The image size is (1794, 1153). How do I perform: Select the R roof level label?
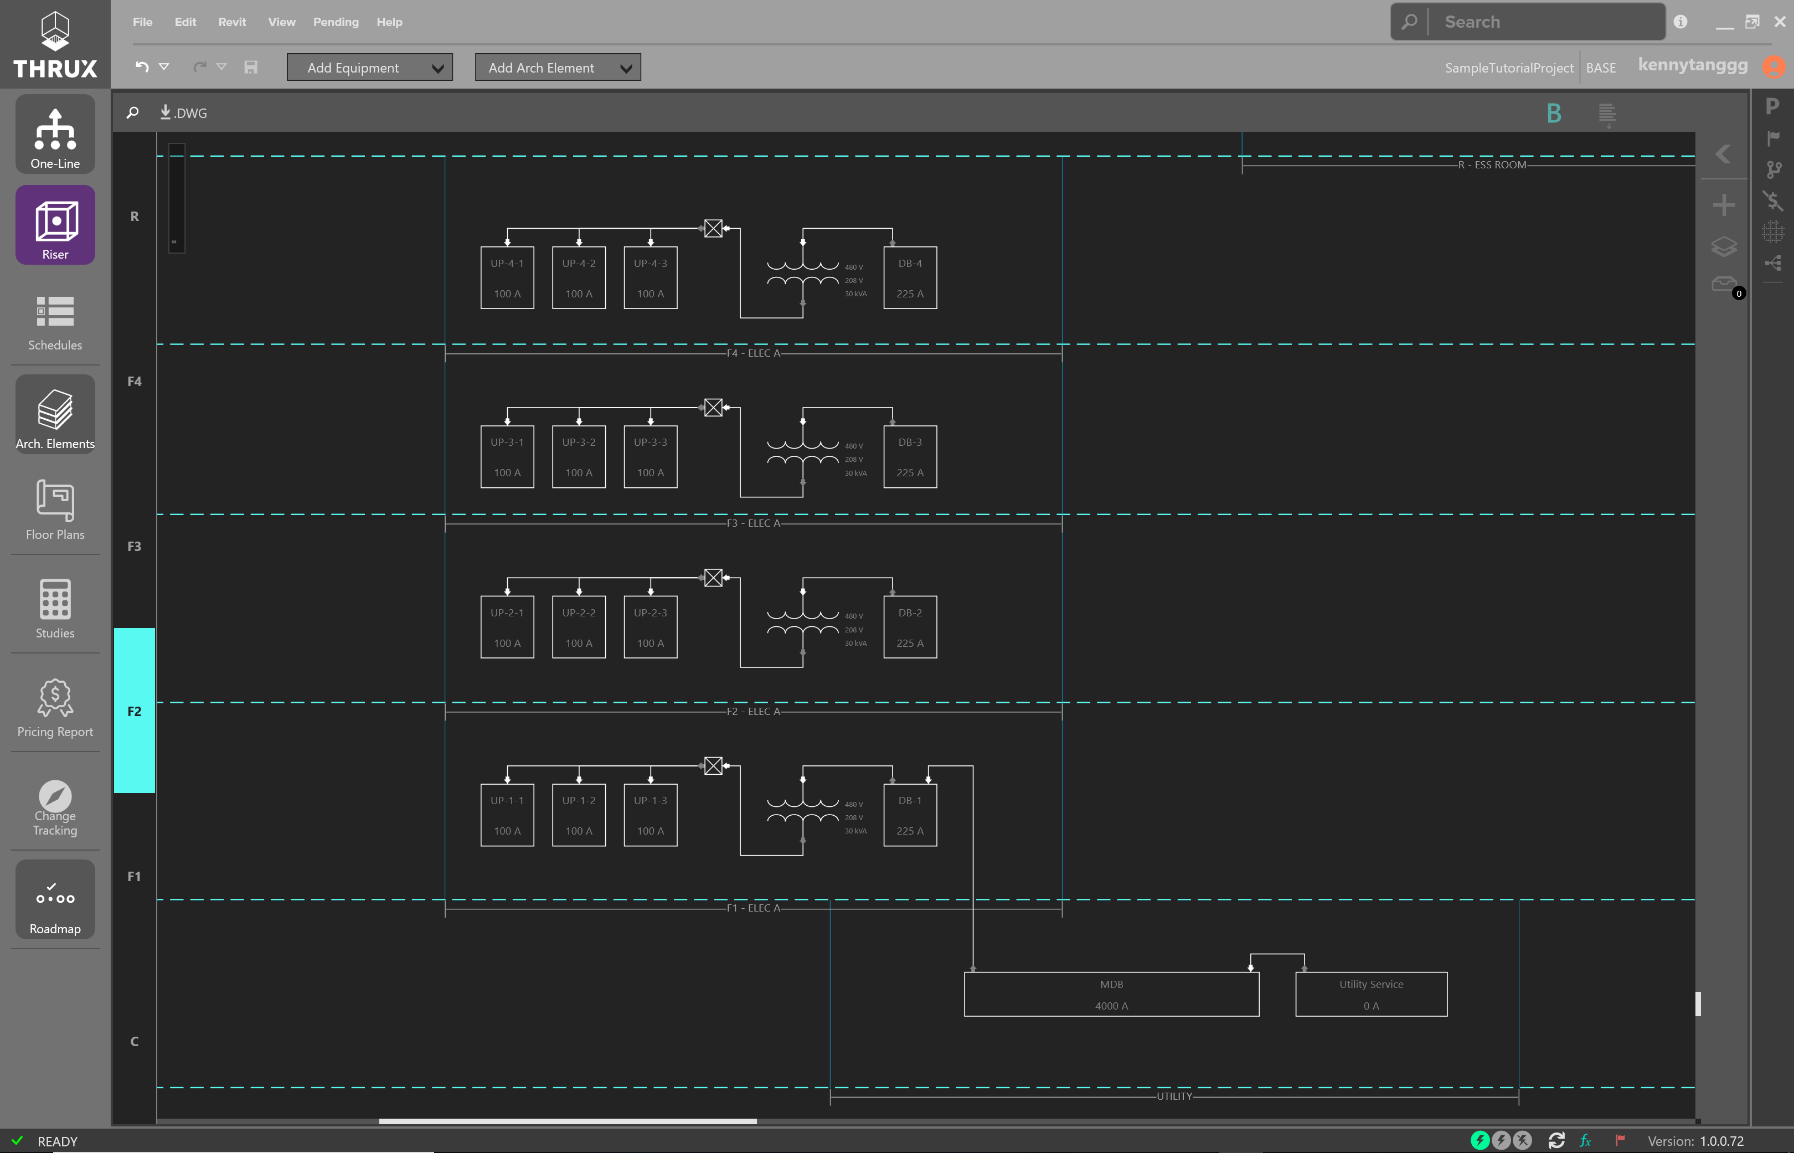coord(134,217)
